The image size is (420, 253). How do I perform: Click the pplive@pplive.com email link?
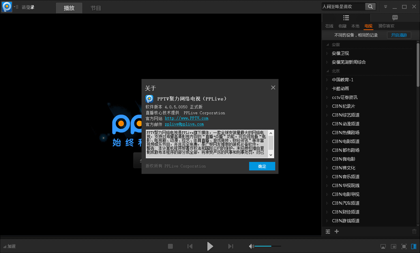tap(184, 124)
